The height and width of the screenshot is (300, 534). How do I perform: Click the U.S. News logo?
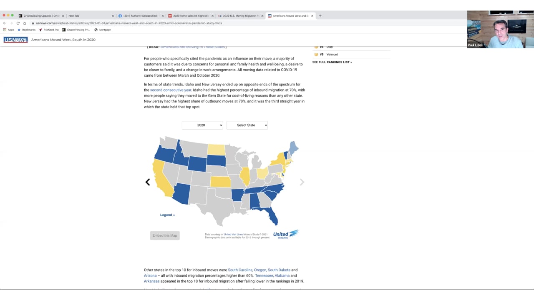tap(15, 40)
